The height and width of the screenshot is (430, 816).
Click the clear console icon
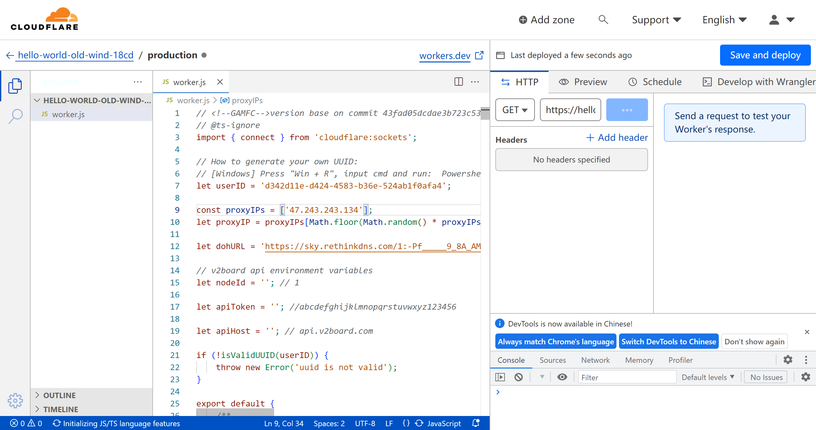[518, 377]
